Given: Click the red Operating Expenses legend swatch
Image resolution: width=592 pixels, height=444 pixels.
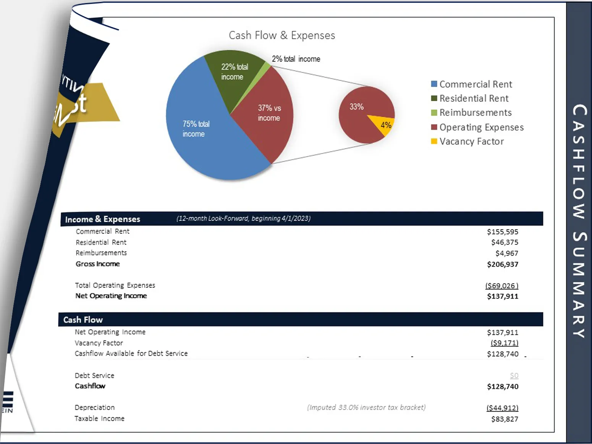Looking at the screenshot, I should pyautogui.click(x=434, y=127).
